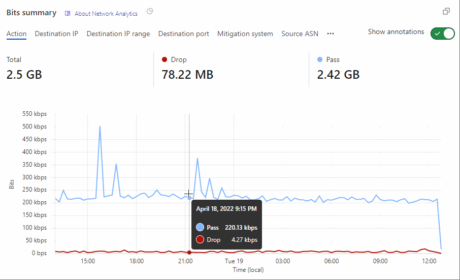Open the Mitigation system tab
The height and width of the screenshot is (280, 460).
[245, 34]
